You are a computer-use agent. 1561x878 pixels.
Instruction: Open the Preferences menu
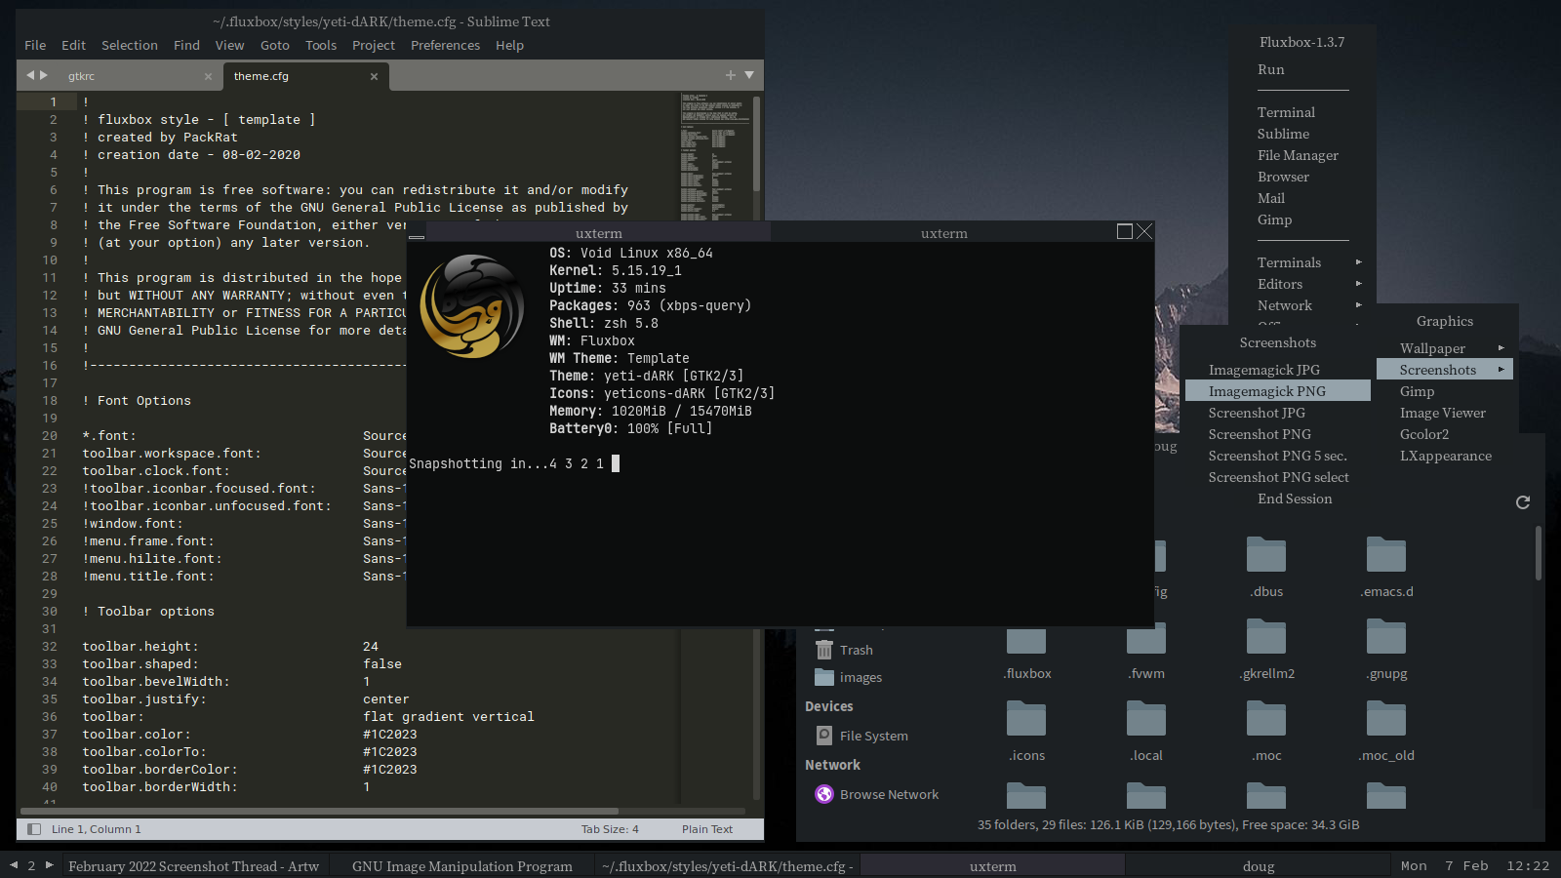pos(445,45)
